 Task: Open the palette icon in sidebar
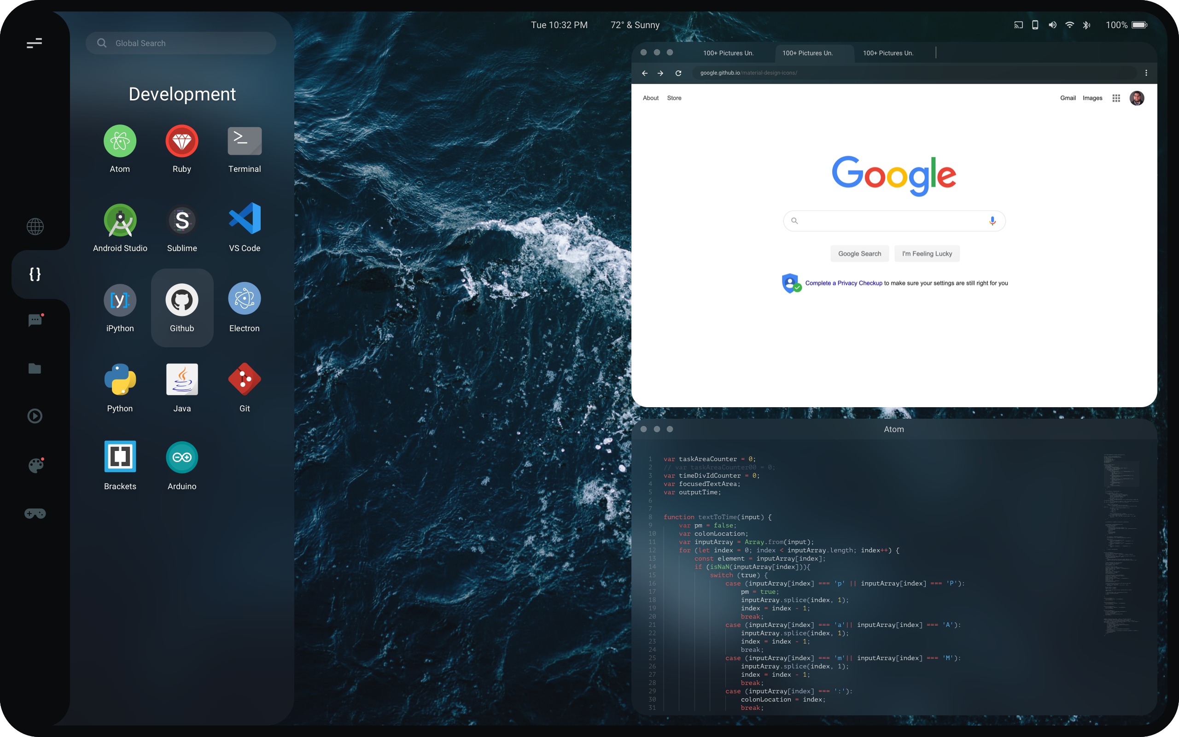coord(35,466)
